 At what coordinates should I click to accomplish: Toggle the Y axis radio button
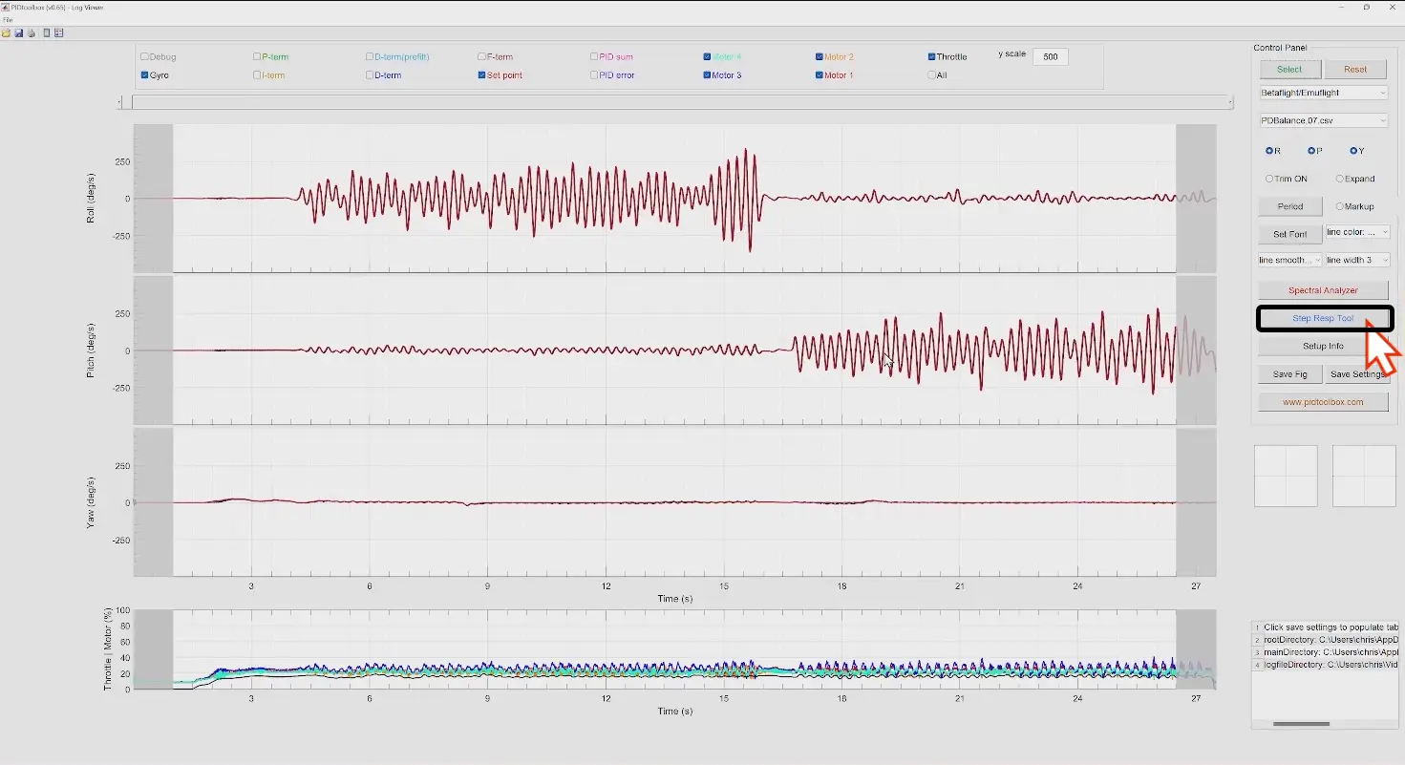[x=1353, y=151]
